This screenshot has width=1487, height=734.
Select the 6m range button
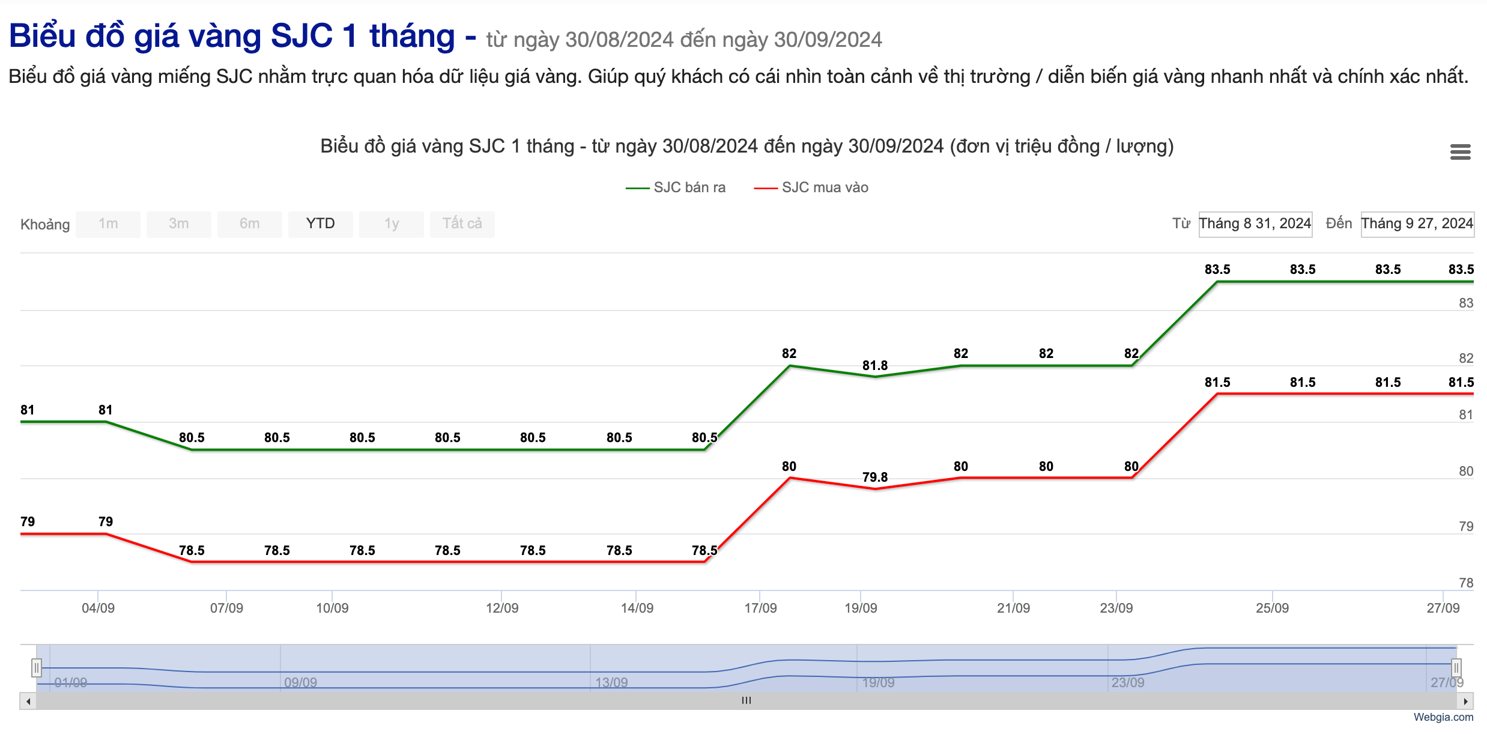click(250, 224)
